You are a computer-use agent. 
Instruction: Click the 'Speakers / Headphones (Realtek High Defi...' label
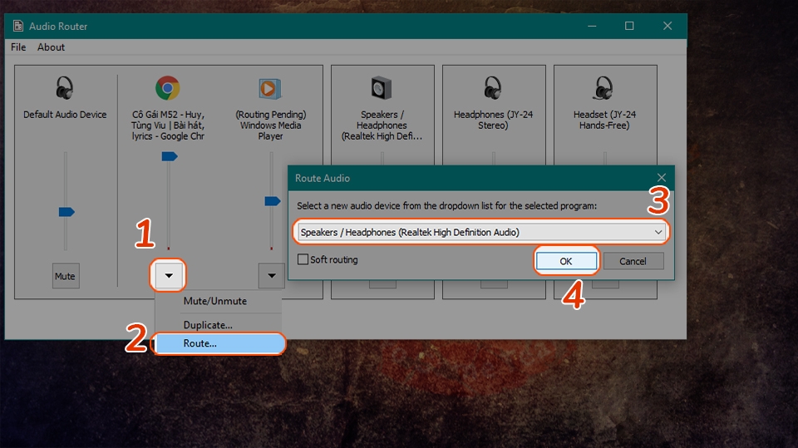pos(382,126)
